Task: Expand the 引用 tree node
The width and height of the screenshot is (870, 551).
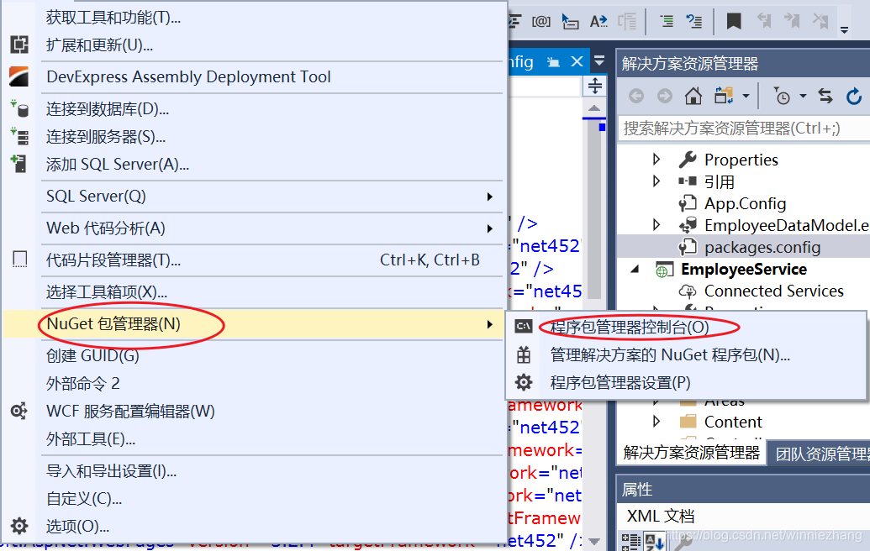Action: 656,181
